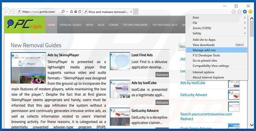Open Favorites with the star icon
This screenshot has height=131, width=256.
[x=239, y=12]
